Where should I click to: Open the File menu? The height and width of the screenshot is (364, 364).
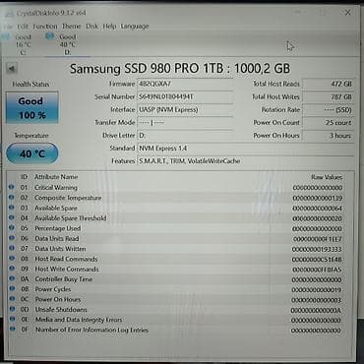coord(9,27)
